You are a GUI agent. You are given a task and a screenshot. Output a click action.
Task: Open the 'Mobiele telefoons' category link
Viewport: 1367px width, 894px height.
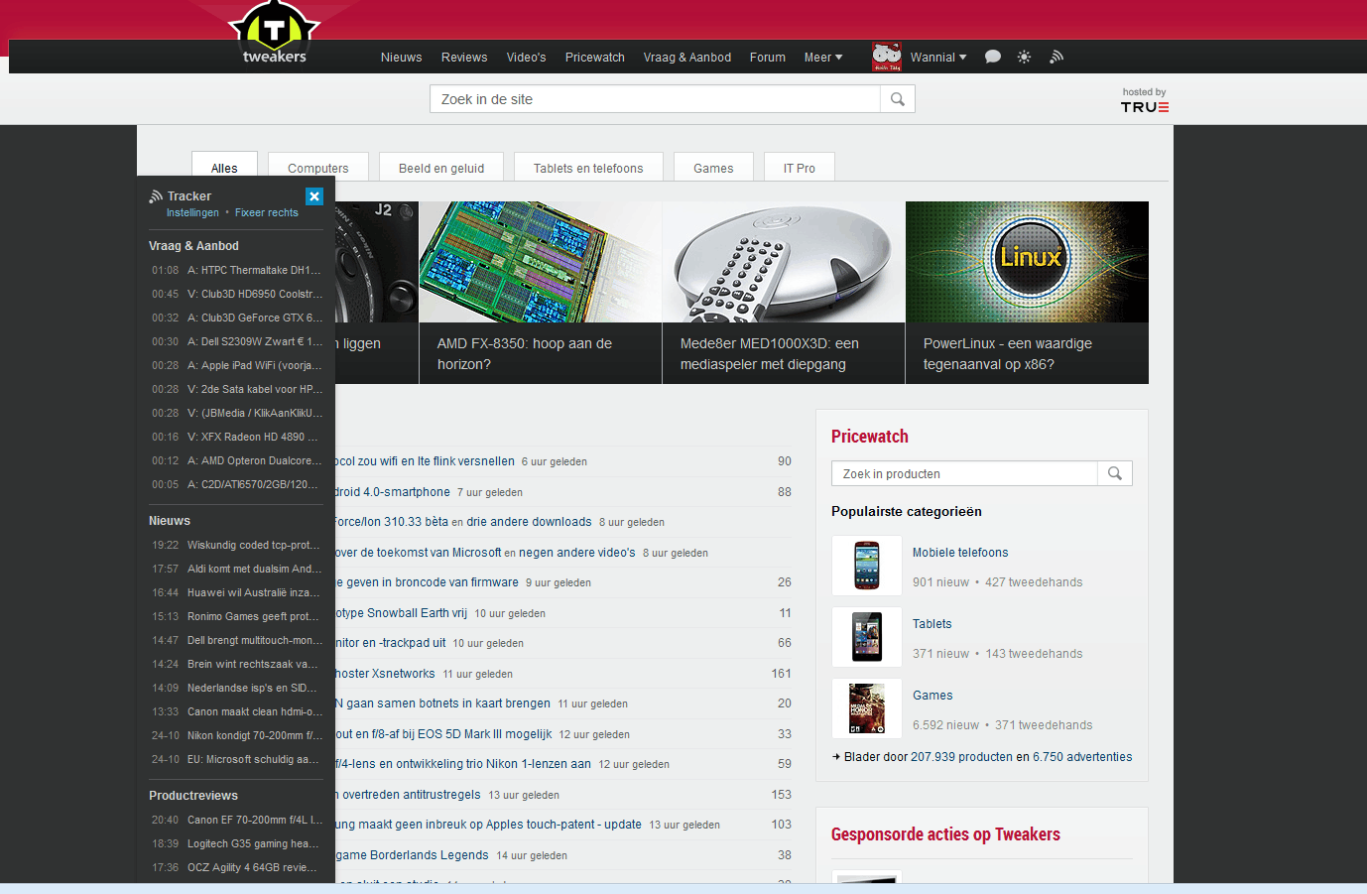[960, 553]
